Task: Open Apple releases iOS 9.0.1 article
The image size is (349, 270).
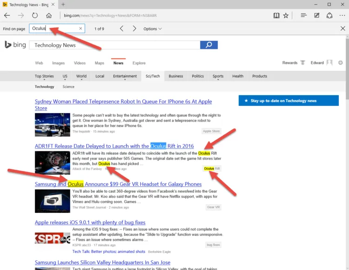Action: [90, 222]
